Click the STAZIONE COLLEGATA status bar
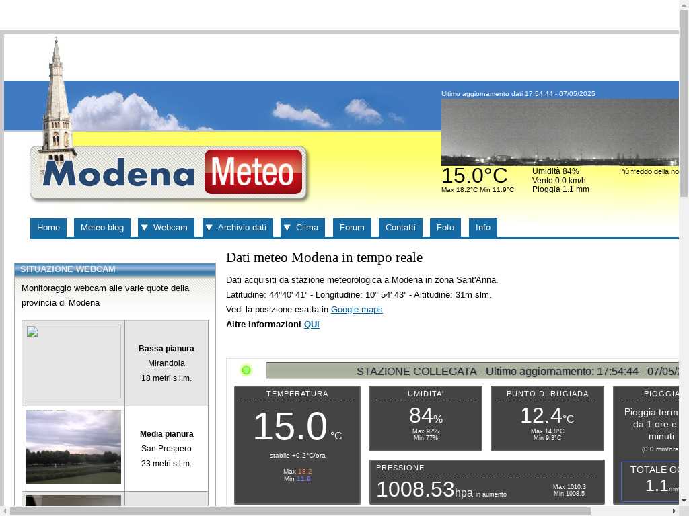The height and width of the screenshot is (516, 689). pyautogui.click(x=472, y=371)
